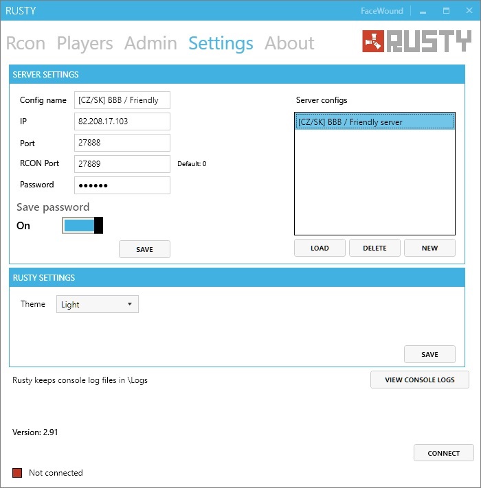Switch to the Rcon tab
This screenshot has width=481, height=488.
coord(25,43)
